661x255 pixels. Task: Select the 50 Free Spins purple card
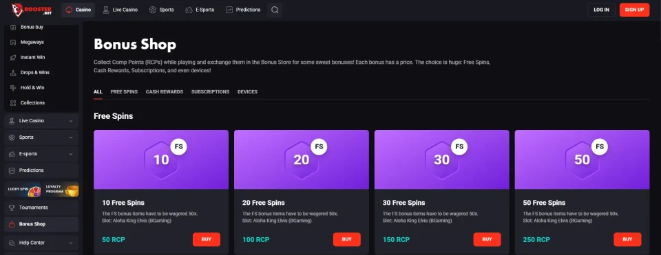[x=583, y=159]
